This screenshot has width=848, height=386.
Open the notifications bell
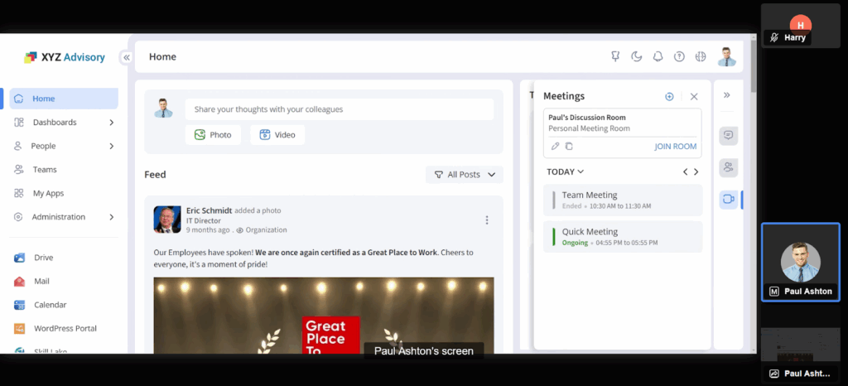click(658, 56)
